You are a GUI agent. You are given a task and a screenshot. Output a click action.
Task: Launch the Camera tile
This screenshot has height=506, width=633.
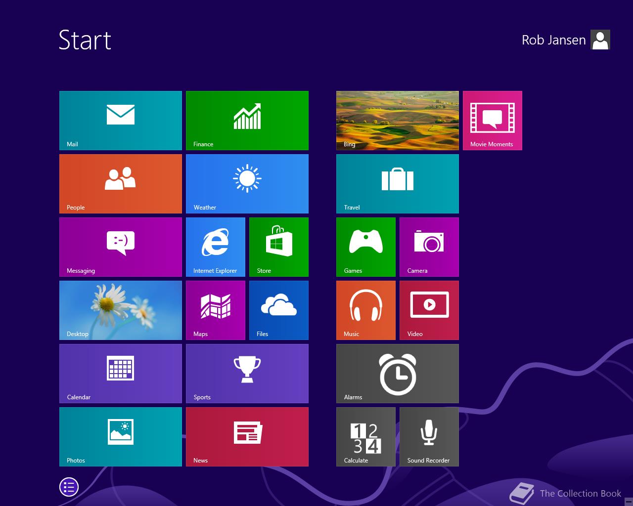[x=429, y=247]
